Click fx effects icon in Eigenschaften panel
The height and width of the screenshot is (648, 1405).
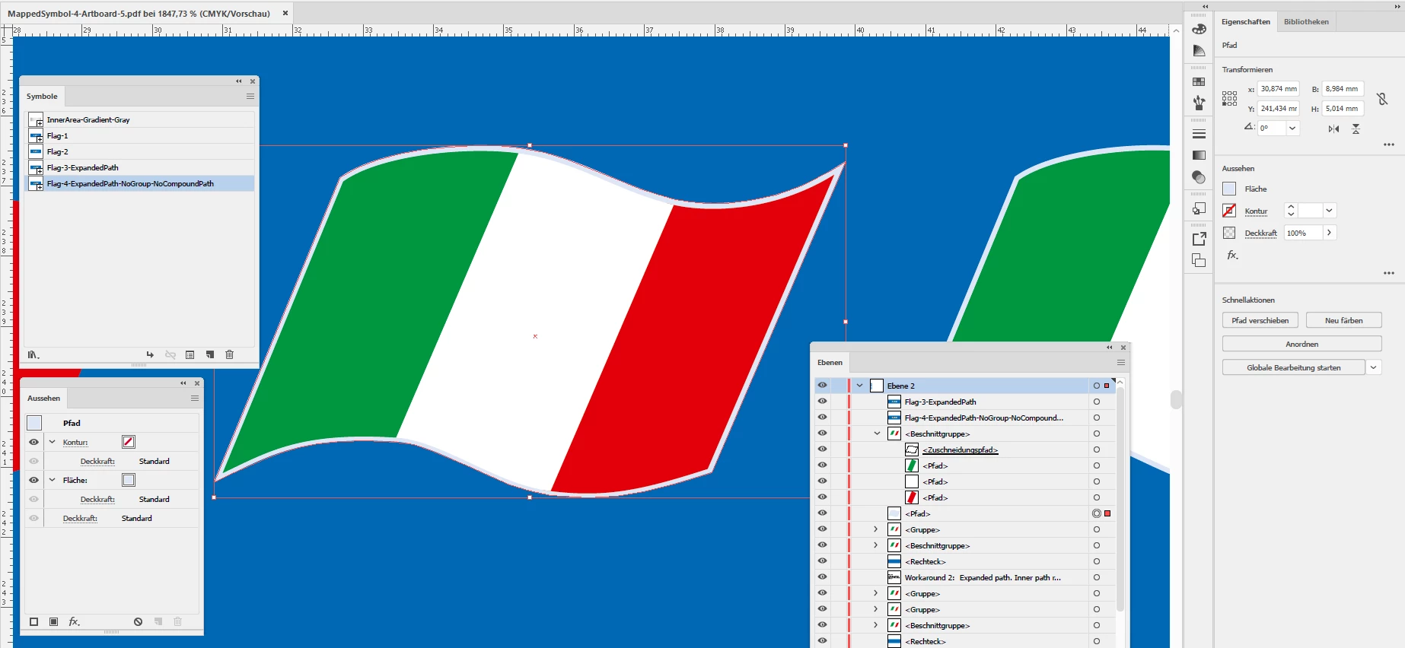click(1232, 256)
